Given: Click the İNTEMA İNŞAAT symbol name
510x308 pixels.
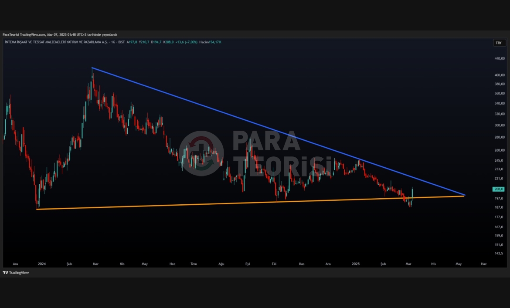Looking at the screenshot, I should [56, 42].
